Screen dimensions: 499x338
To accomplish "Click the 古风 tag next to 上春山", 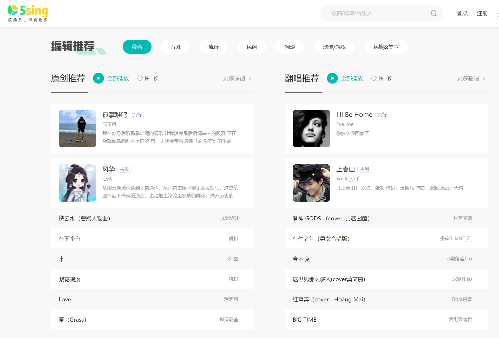I will click(x=364, y=169).
